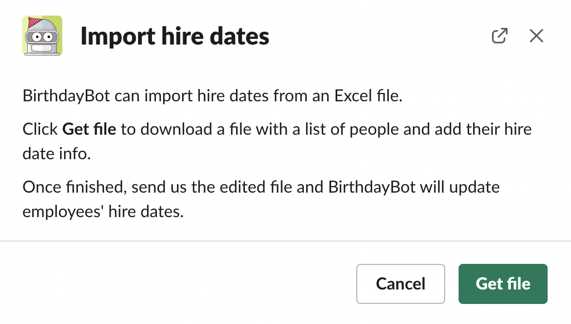
Task: Click the BirthdayBot robot avatar icon
Action: coord(42,36)
